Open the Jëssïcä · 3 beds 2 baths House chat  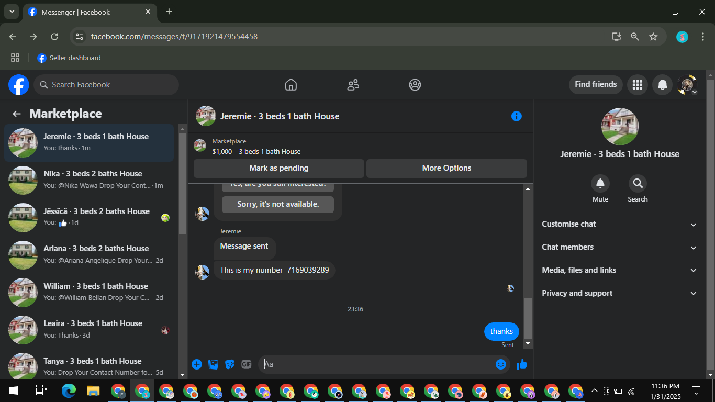click(x=89, y=218)
